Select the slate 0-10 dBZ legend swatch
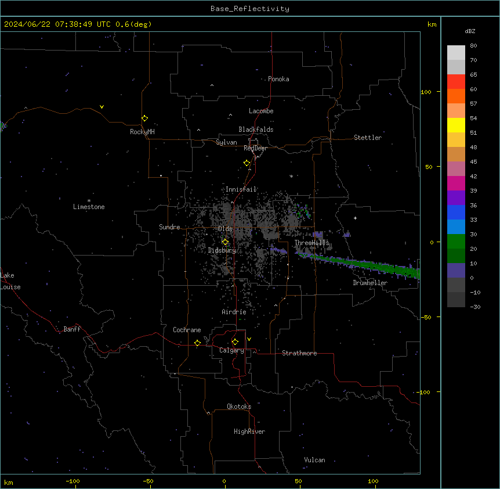The height and width of the screenshot is (489, 500). point(456,271)
